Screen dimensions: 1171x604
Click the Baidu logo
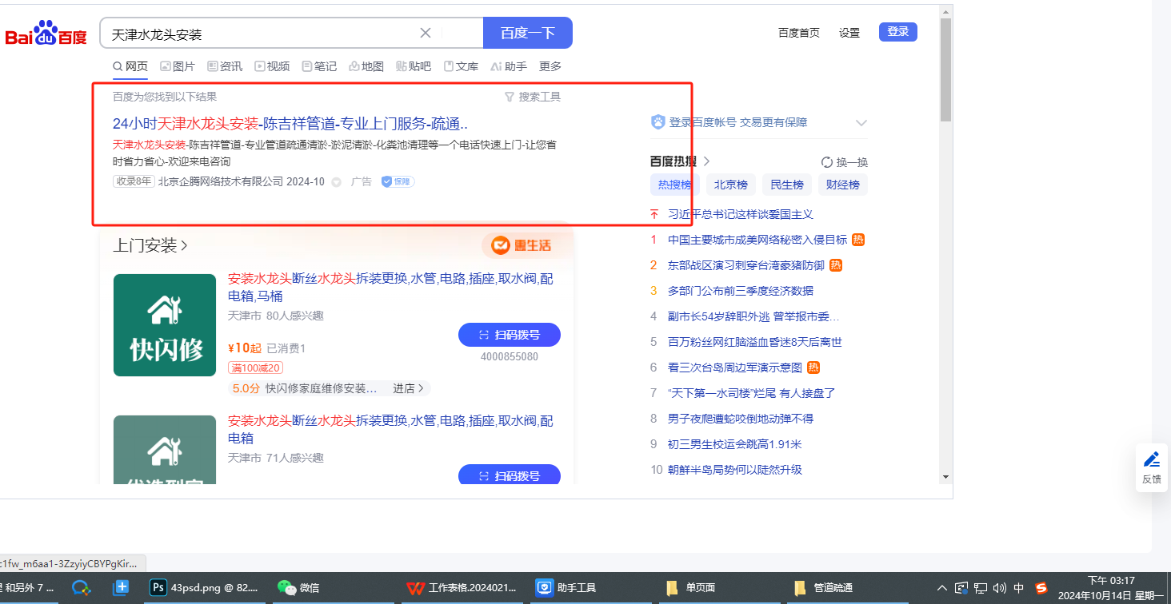pos(46,34)
